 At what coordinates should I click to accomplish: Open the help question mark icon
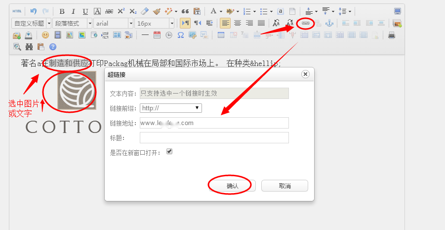[x=53, y=47]
